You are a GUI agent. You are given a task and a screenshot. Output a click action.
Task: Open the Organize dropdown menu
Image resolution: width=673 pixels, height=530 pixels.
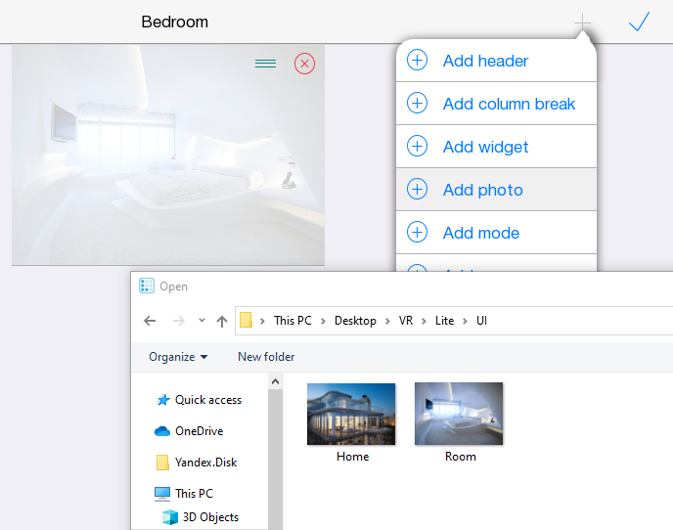pyautogui.click(x=178, y=357)
